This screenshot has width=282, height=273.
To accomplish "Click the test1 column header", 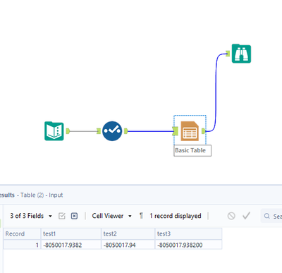I will tap(71, 234).
